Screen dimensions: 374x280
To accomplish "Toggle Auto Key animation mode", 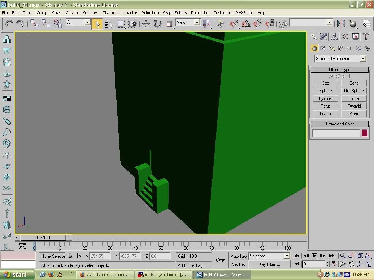I will coord(238,256).
